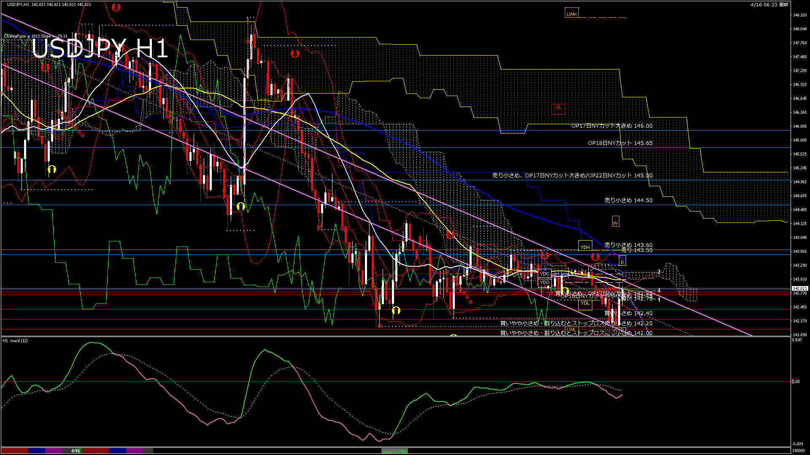Click the 買い小さめ 142.40 line label
This screenshot has height=455, width=810.
tap(629, 313)
